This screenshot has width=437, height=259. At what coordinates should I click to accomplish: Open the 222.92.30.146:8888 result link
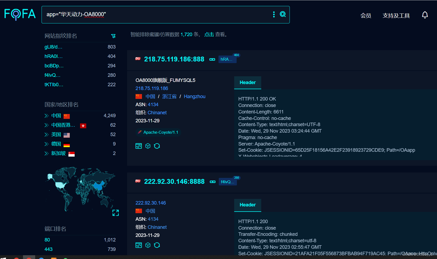click(174, 182)
